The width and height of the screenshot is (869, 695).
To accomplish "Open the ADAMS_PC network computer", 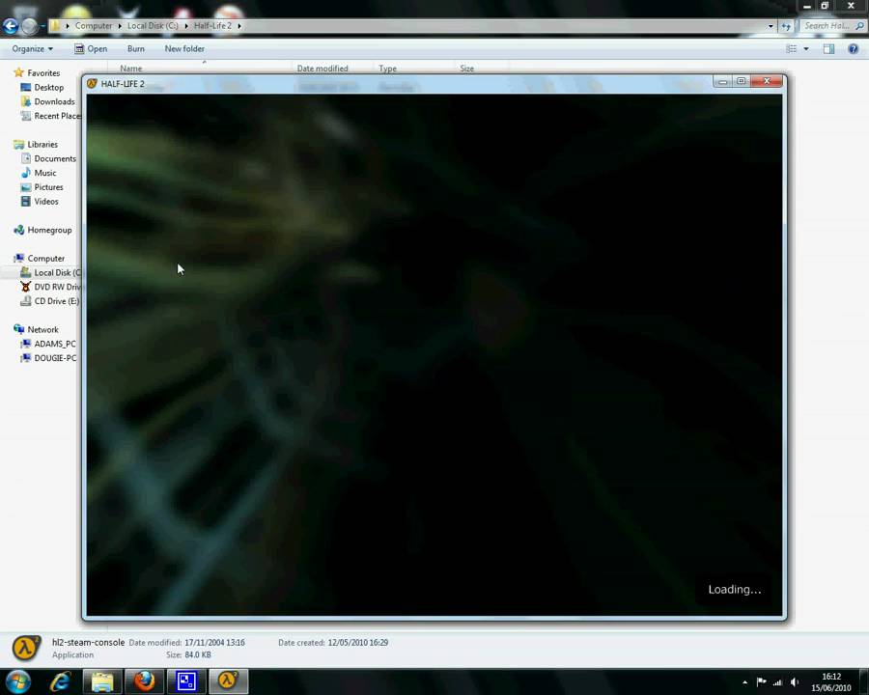I will 48,344.
